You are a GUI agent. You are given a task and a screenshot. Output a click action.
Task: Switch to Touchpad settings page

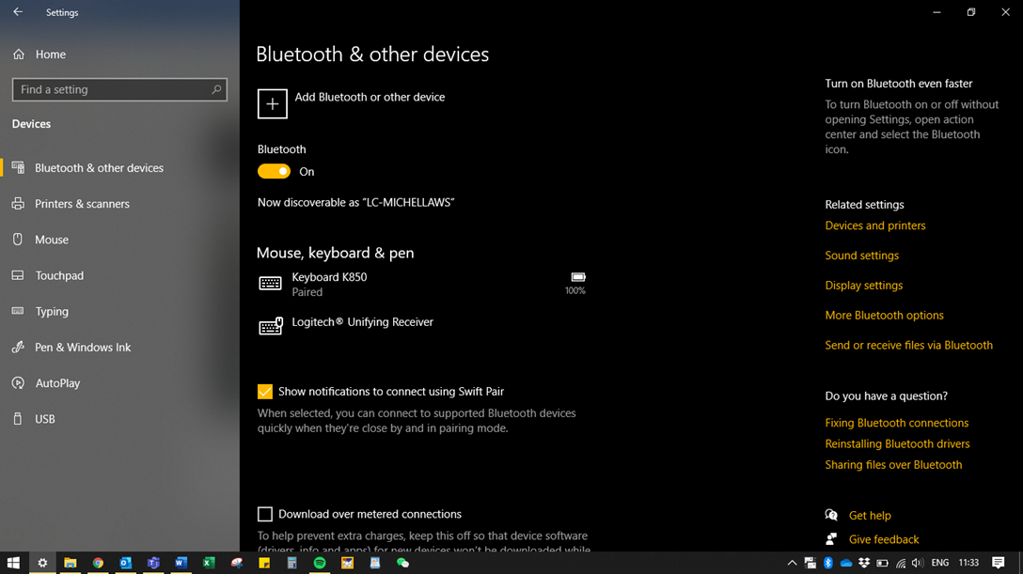[x=59, y=275]
